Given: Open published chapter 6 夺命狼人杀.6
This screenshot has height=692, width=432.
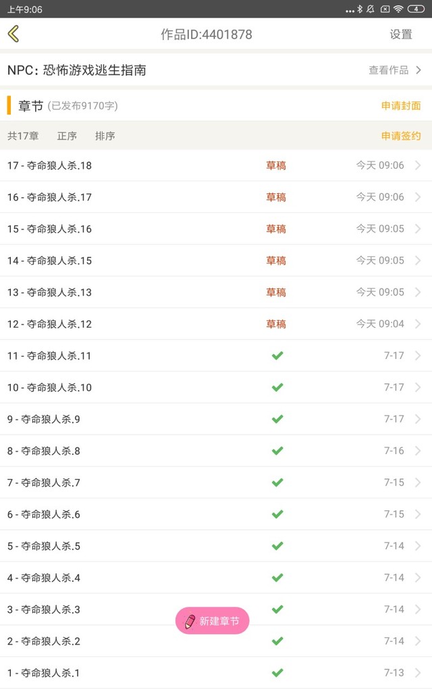Looking at the screenshot, I should [x=44, y=514].
